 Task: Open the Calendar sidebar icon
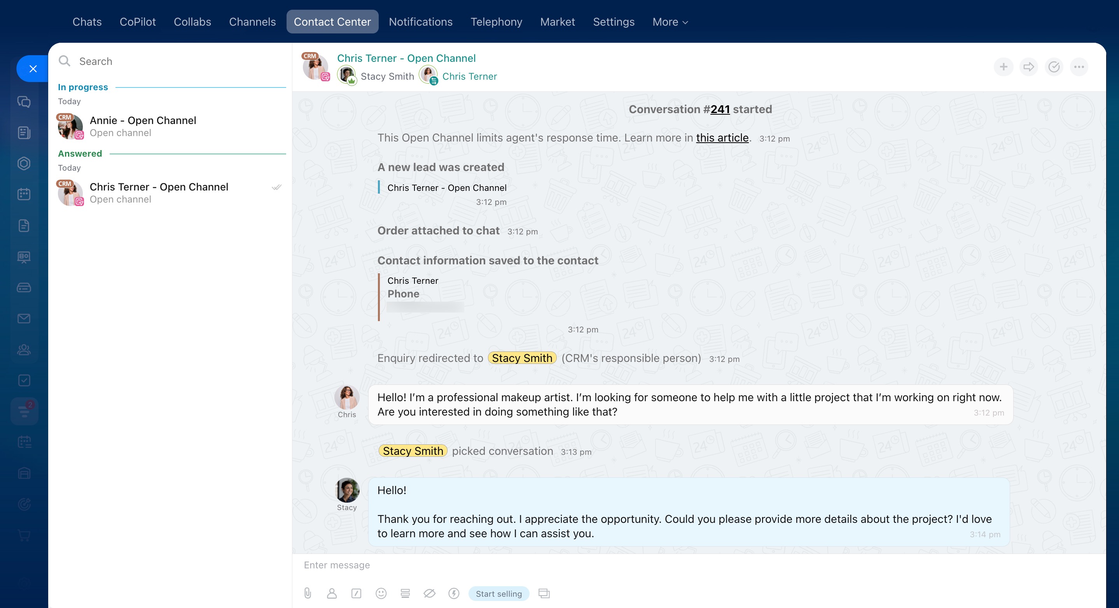(x=24, y=194)
